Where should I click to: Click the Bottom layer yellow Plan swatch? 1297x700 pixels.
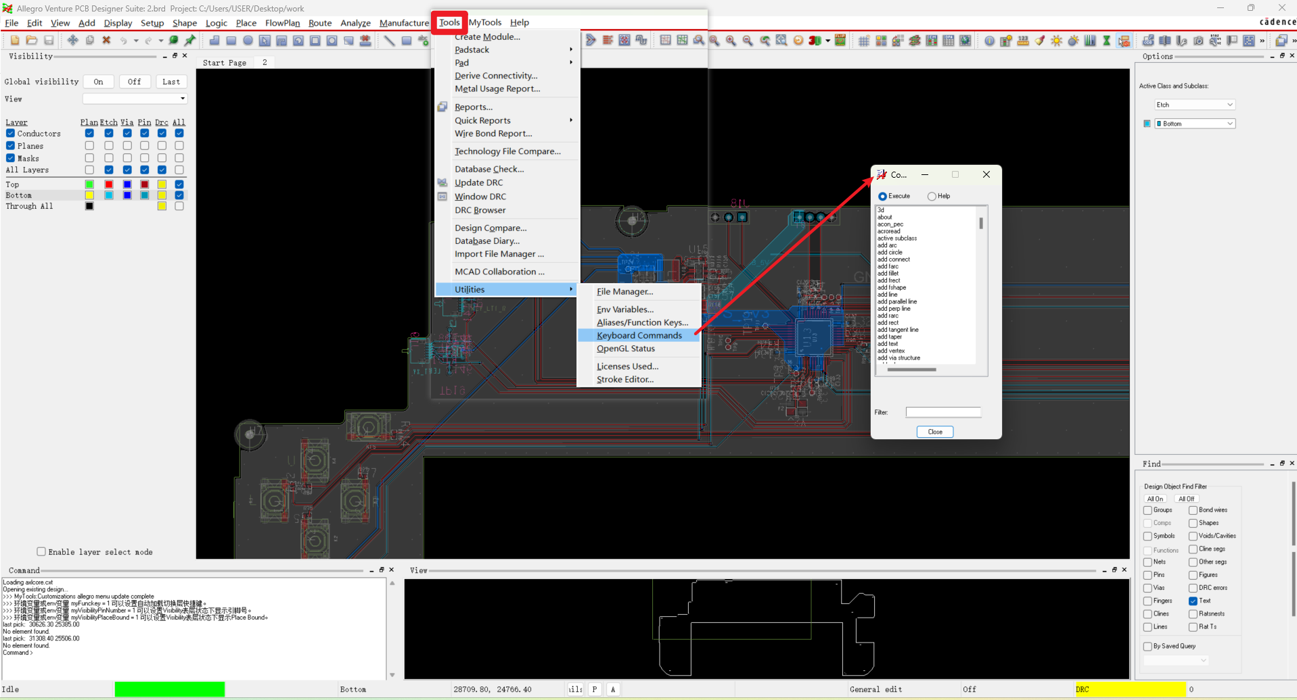coord(89,195)
